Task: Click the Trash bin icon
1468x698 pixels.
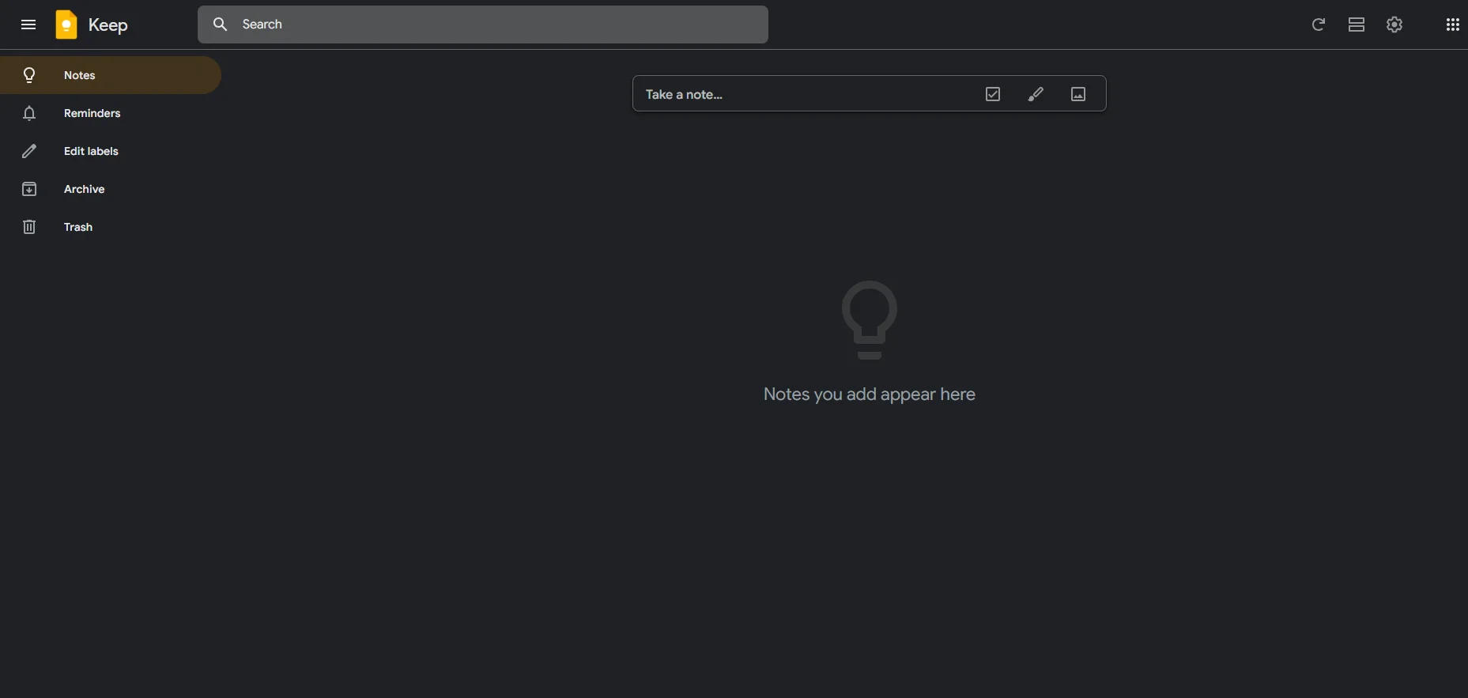Action: click(x=29, y=227)
